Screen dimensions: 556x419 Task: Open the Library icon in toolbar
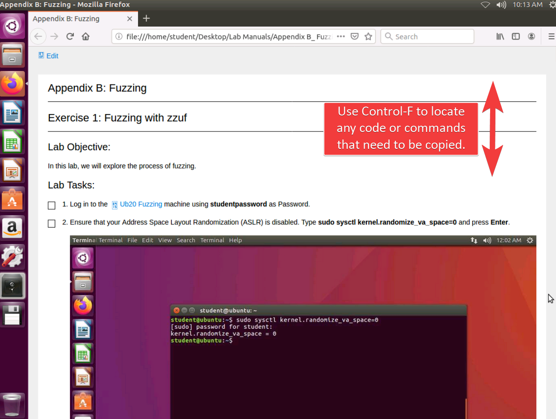pyautogui.click(x=500, y=36)
